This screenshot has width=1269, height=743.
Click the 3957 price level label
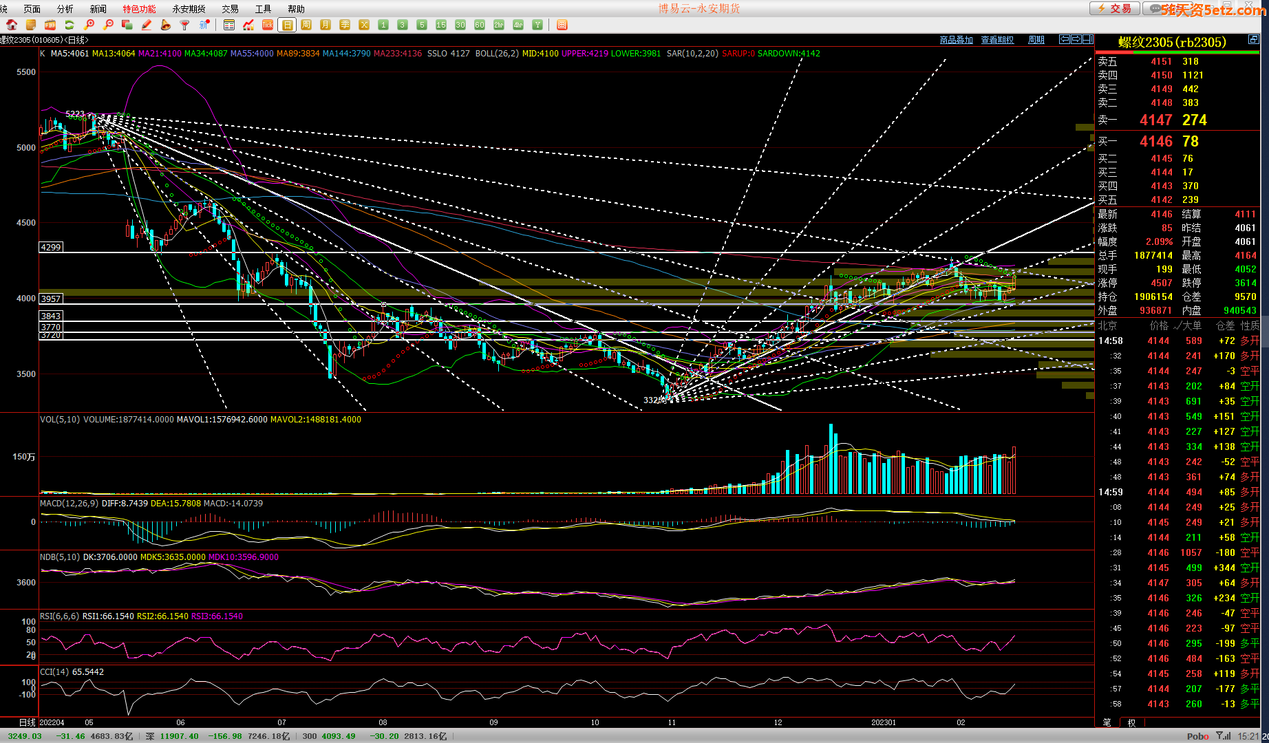pos(51,299)
